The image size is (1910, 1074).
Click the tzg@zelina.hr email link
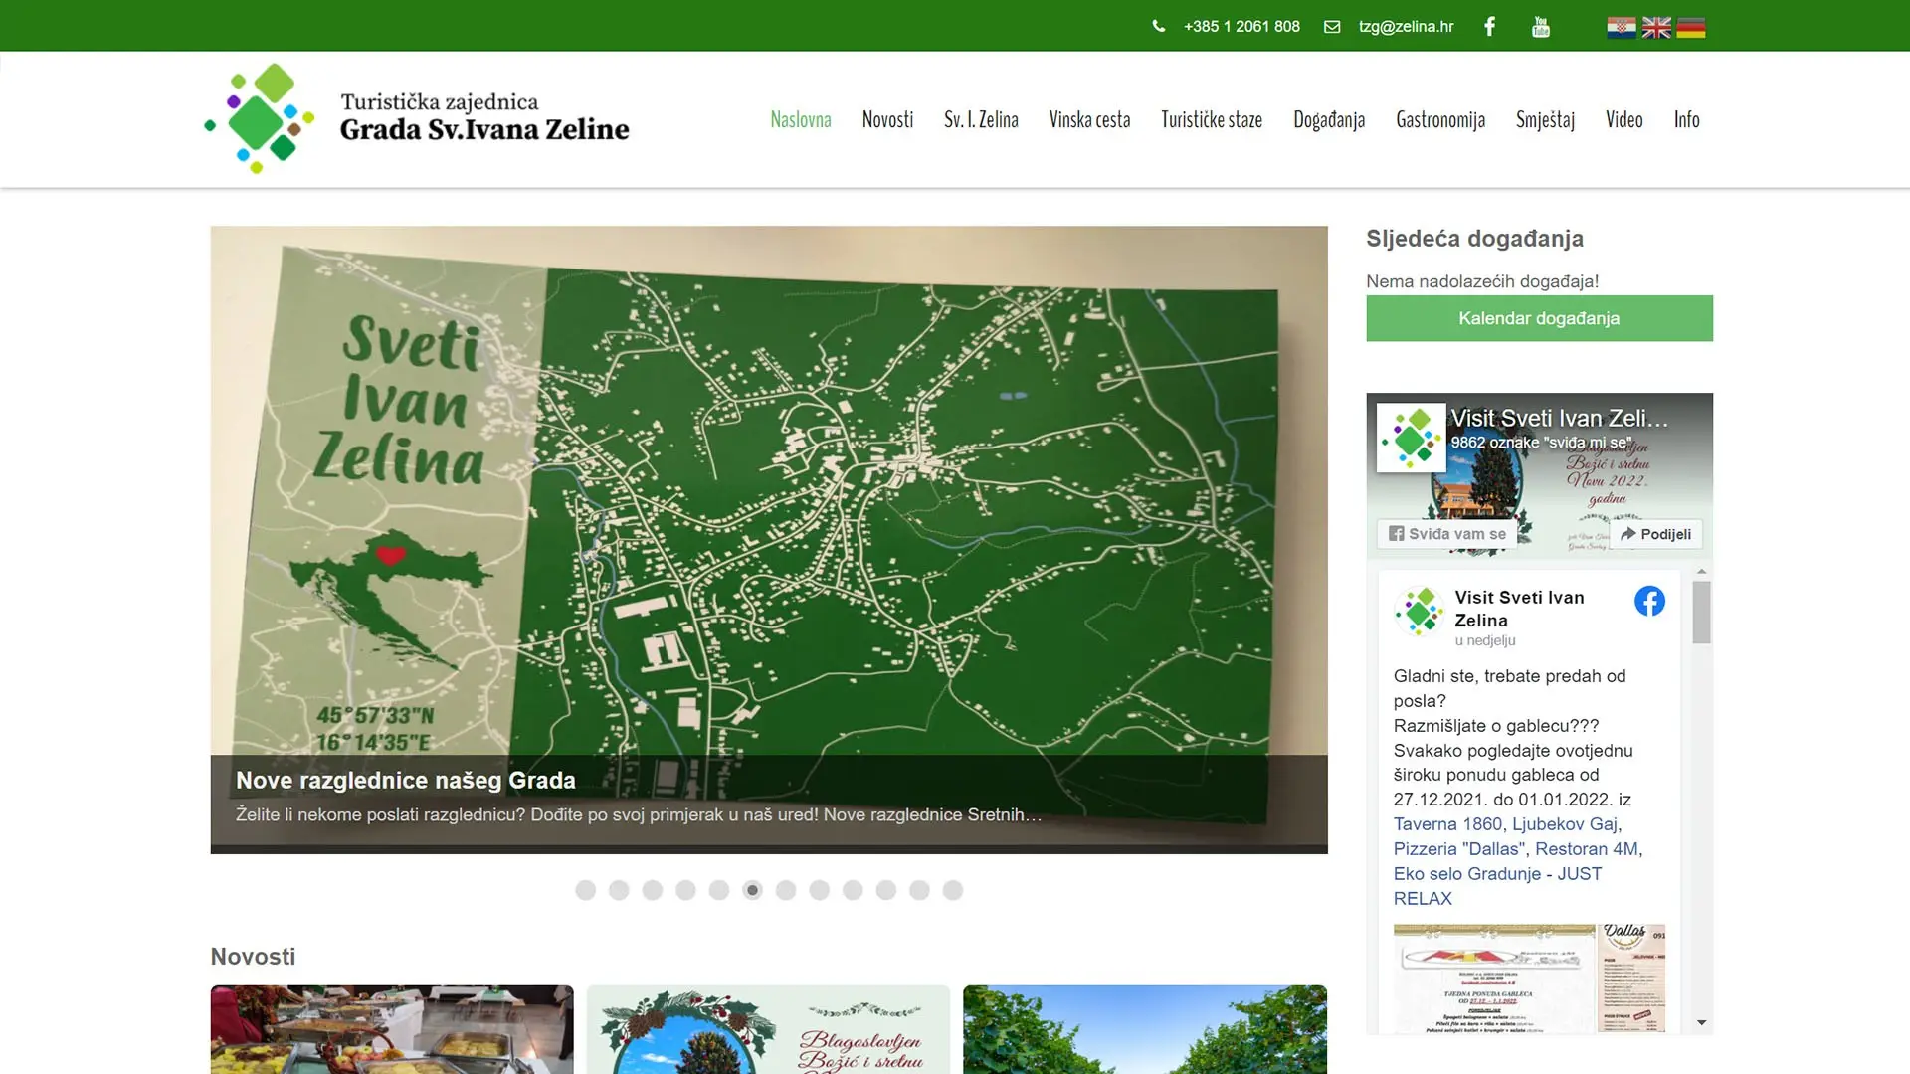point(1406,27)
